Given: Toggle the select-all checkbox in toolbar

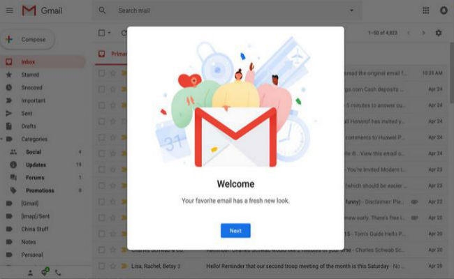Looking at the screenshot, I should click(x=101, y=33).
